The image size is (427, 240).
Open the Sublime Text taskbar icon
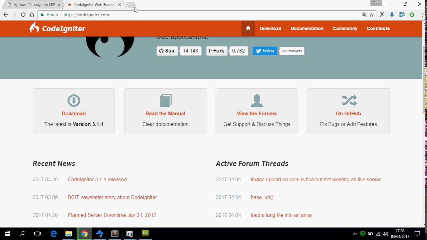[x=115, y=234]
